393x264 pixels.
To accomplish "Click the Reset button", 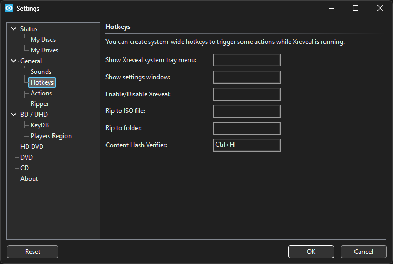I will (33, 252).
